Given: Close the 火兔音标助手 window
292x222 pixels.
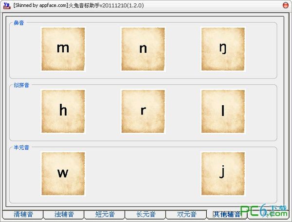Looking at the screenshot, I should pos(286,5).
